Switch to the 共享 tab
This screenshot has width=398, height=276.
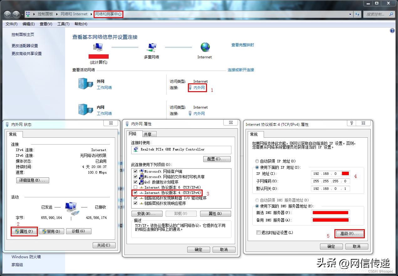pyautogui.click(x=147, y=134)
